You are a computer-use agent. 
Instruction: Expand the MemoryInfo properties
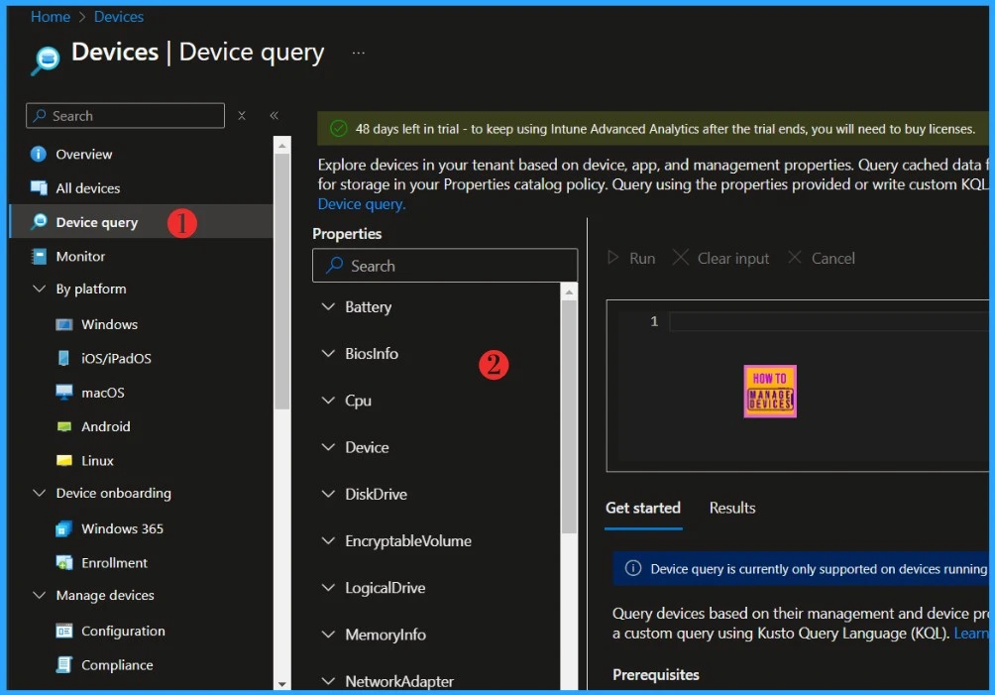pyautogui.click(x=328, y=635)
